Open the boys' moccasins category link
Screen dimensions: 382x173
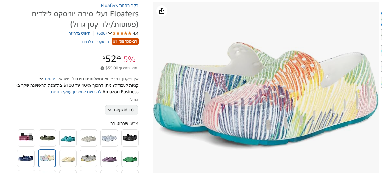(x=96, y=42)
